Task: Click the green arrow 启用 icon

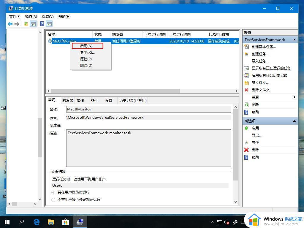Action: (x=246, y=128)
